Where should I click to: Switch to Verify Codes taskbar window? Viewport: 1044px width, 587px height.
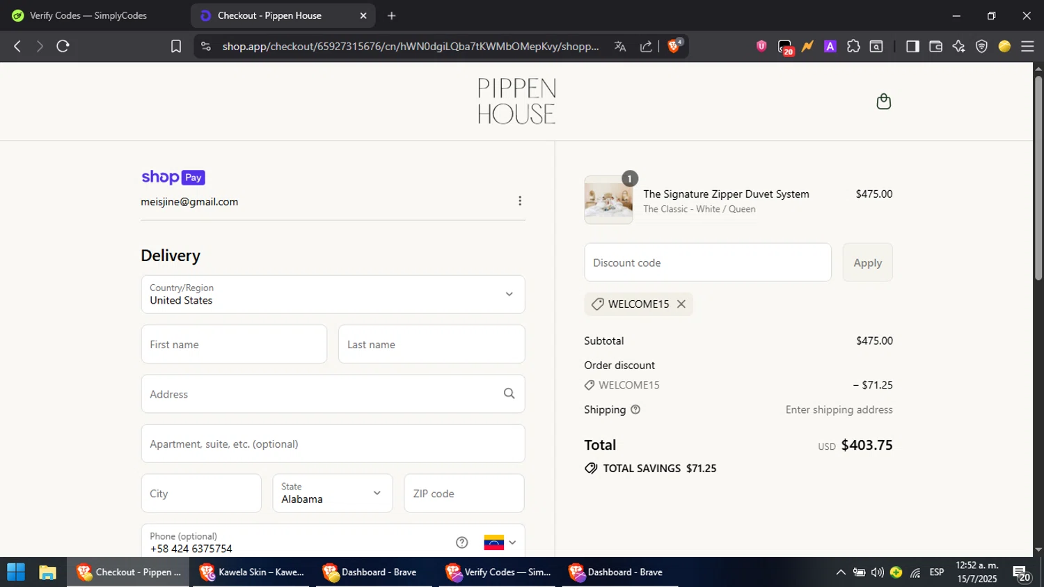tap(498, 572)
